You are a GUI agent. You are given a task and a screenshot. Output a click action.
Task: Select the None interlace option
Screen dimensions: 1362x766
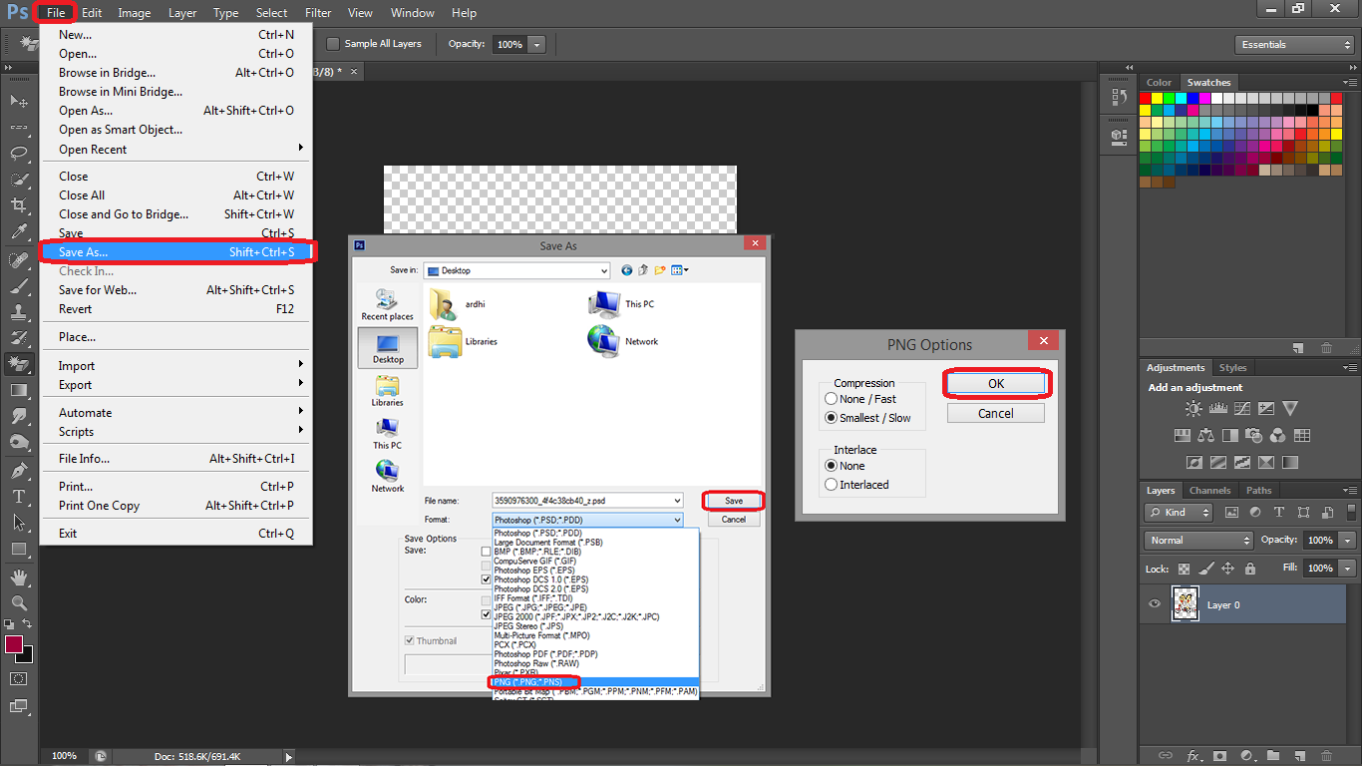[832, 466]
